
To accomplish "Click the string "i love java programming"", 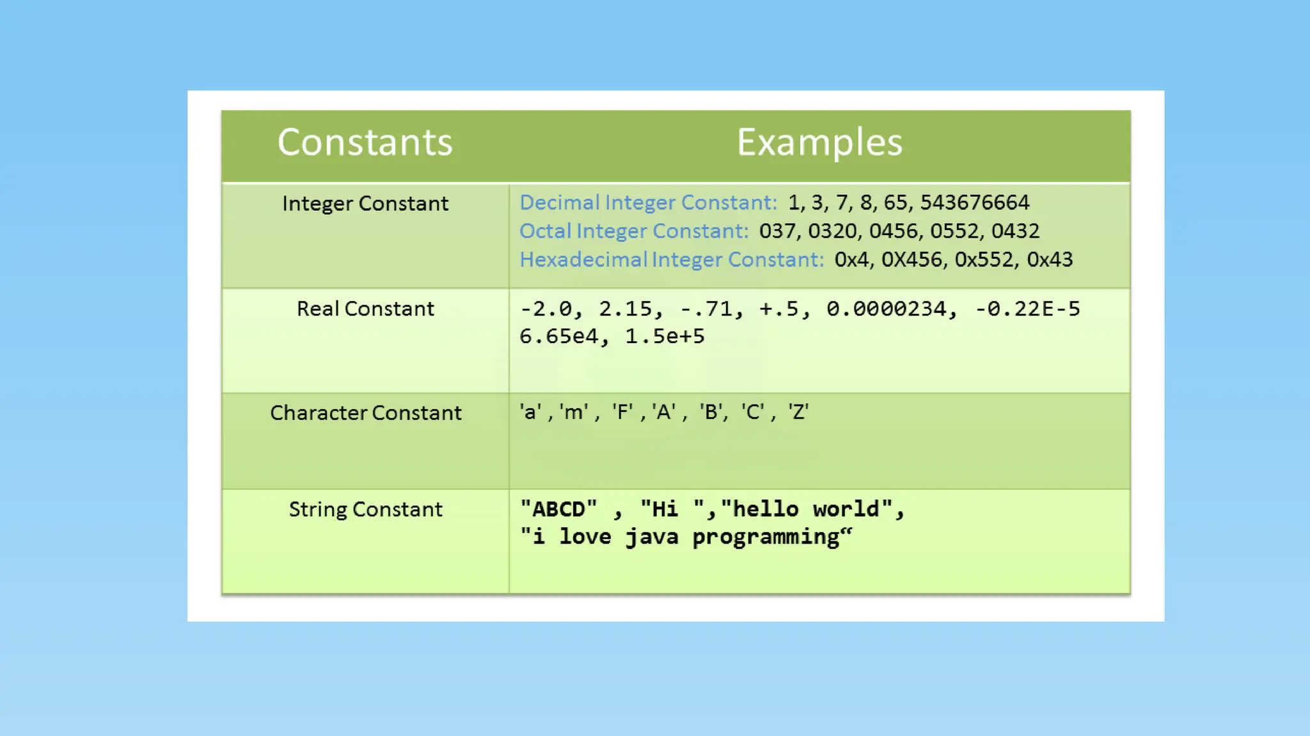I will [x=686, y=537].
